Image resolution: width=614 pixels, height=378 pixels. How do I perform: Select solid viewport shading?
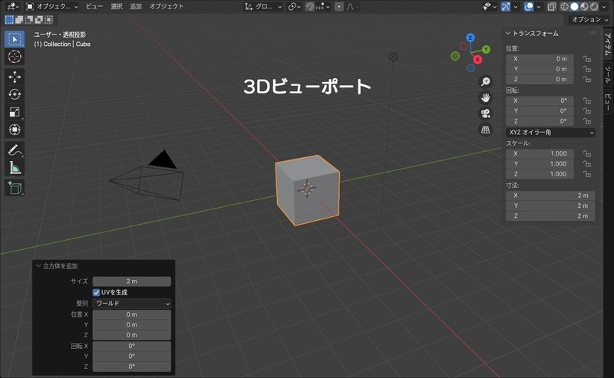574,7
